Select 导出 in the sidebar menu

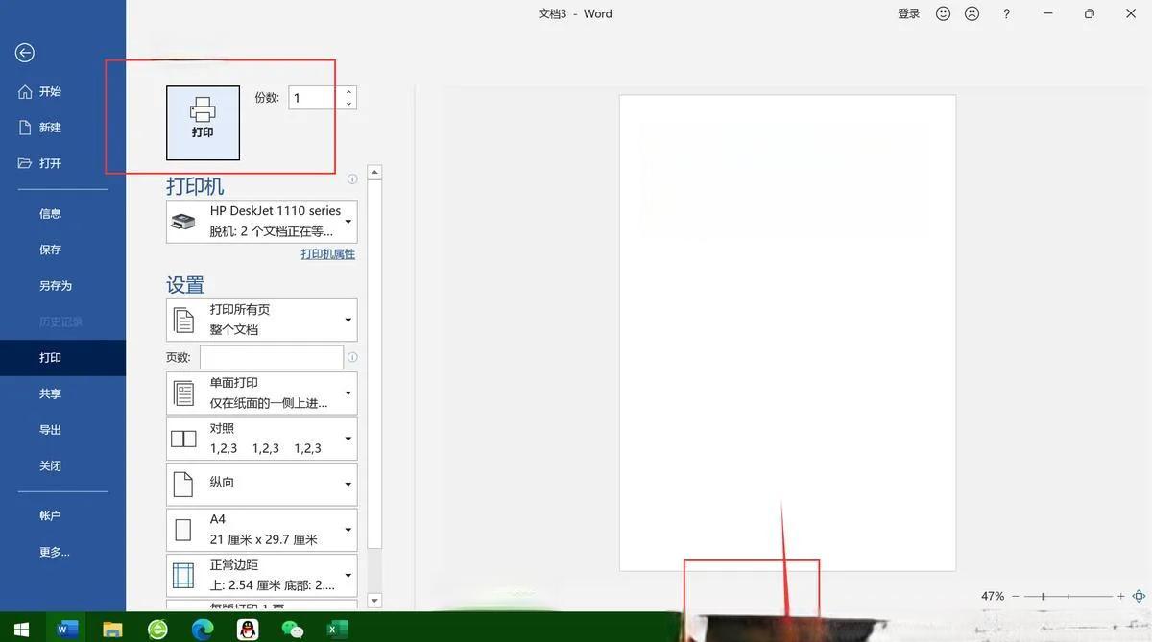pyautogui.click(x=50, y=430)
